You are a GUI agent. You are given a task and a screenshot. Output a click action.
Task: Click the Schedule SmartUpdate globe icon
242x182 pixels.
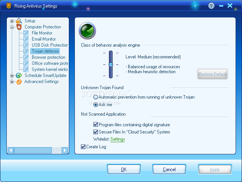tap(19, 75)
